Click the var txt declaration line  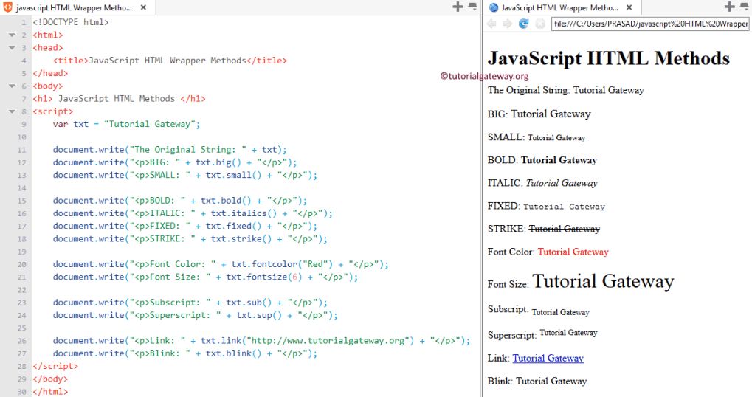click(126, 124)
